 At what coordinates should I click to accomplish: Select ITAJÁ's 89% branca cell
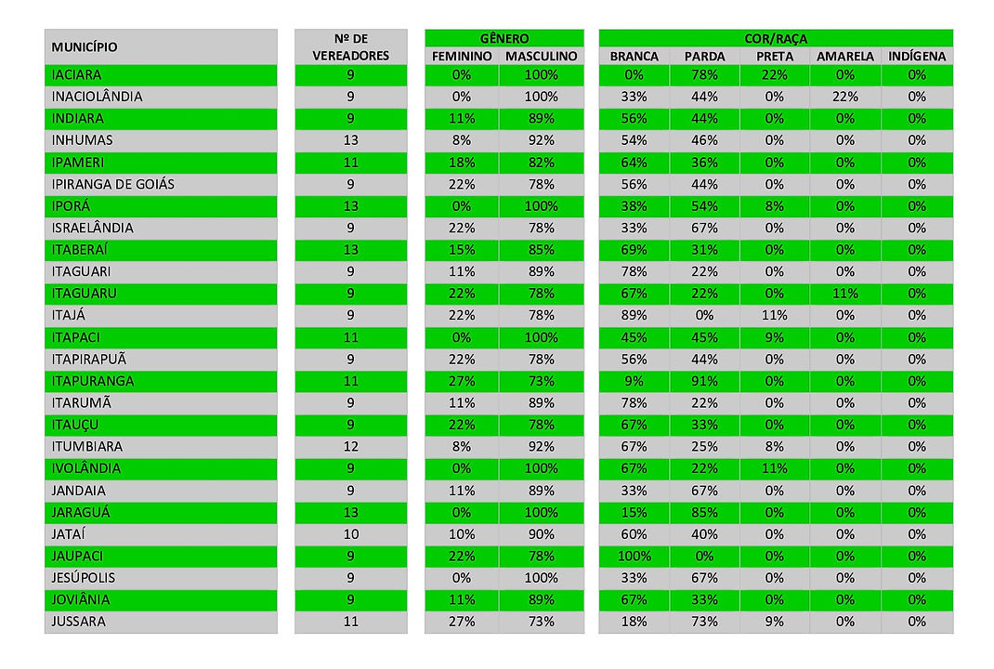coord(634,315)
